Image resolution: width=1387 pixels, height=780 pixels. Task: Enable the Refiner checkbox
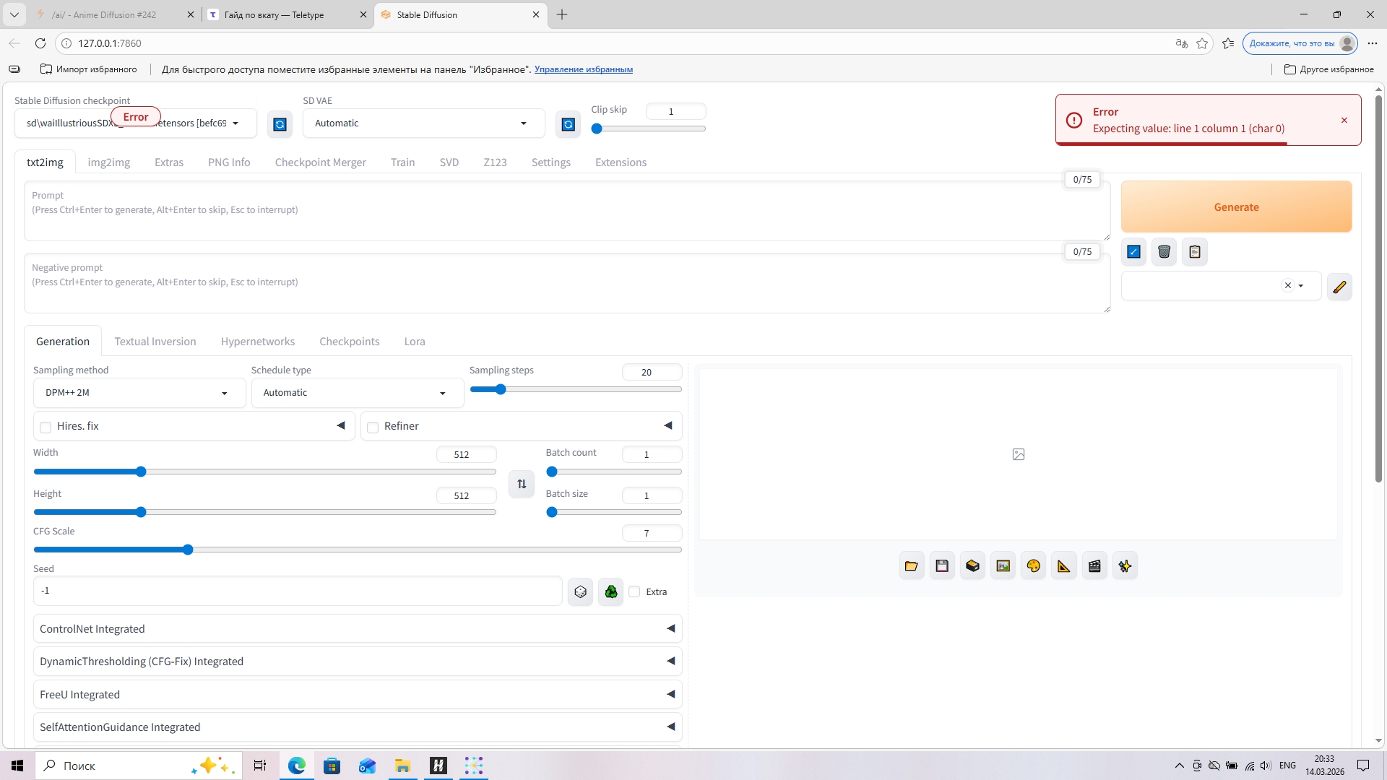click(x=373, y=427)
